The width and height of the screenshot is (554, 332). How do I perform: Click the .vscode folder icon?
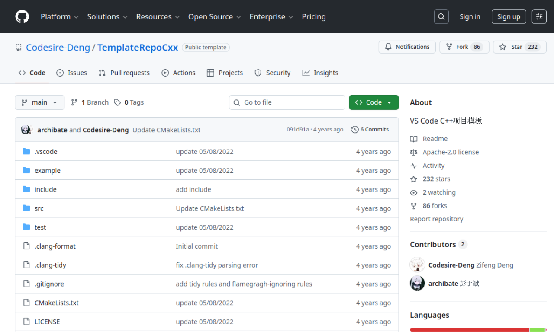click(26, 152)
